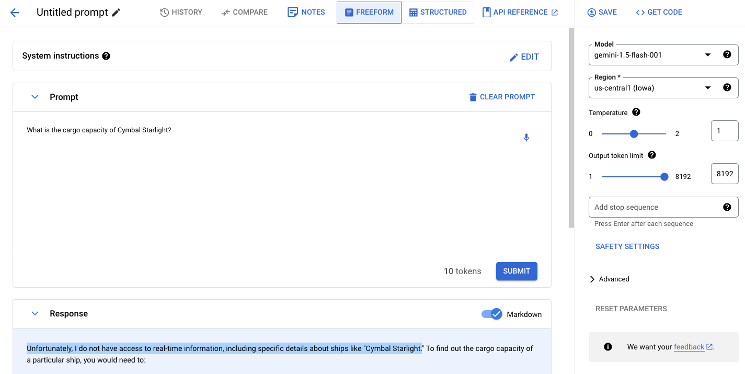The width and height of the screenshot is (745, 374).
Task: Show help for stop sequence
Action: point(727,207)
